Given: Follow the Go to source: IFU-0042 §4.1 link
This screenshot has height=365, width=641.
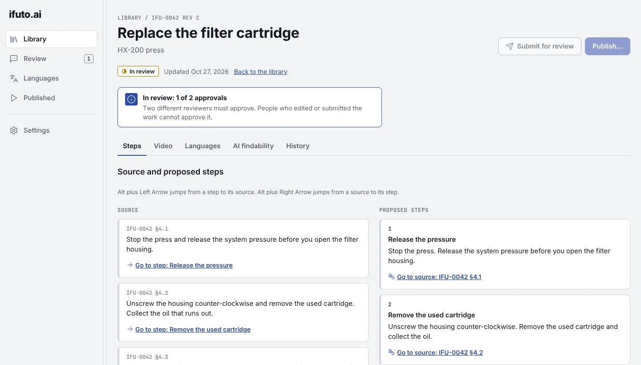Looking at the screenshot, I should (439, 277).
